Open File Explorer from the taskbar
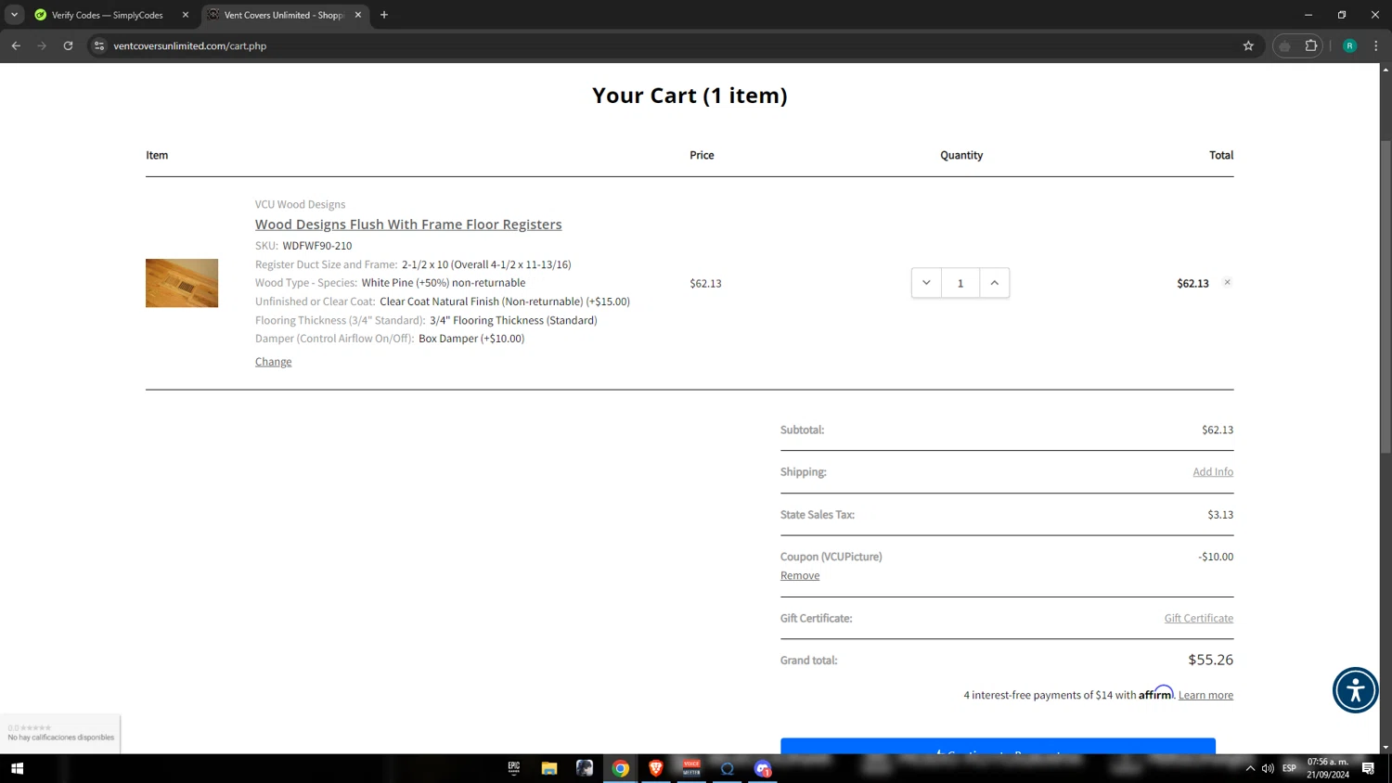 549,768
